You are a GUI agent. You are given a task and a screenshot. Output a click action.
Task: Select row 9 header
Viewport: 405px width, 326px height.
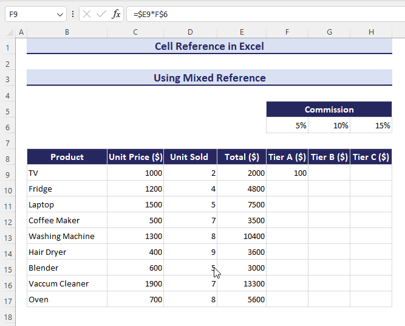pyautogui.click(x=8, y=173)
